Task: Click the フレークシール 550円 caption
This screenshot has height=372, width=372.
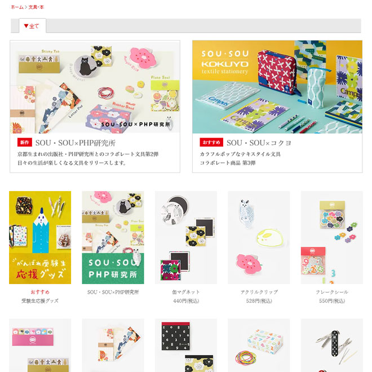Action: 332,301
